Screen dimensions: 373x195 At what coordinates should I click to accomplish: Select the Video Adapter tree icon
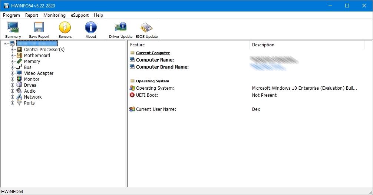pyautogui.click(x=19, y=73)
